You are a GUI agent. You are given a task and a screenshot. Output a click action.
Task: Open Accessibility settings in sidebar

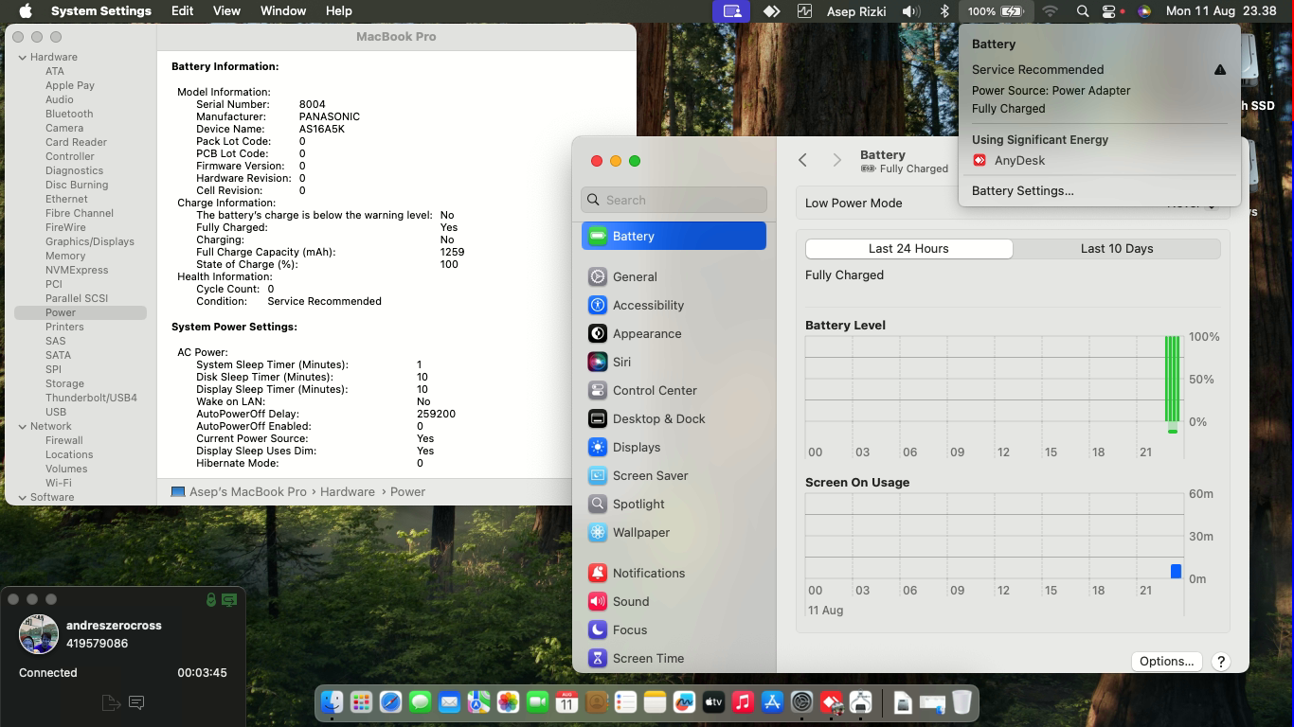pos(648,305)
